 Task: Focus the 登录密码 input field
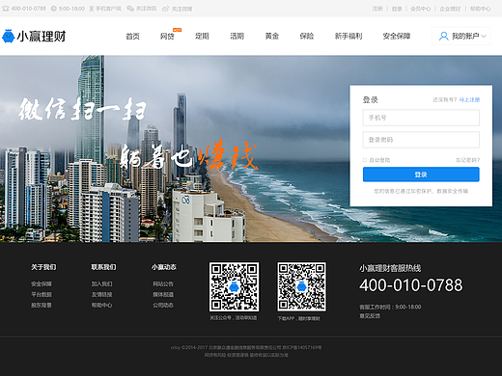click(x=421, y=140)
